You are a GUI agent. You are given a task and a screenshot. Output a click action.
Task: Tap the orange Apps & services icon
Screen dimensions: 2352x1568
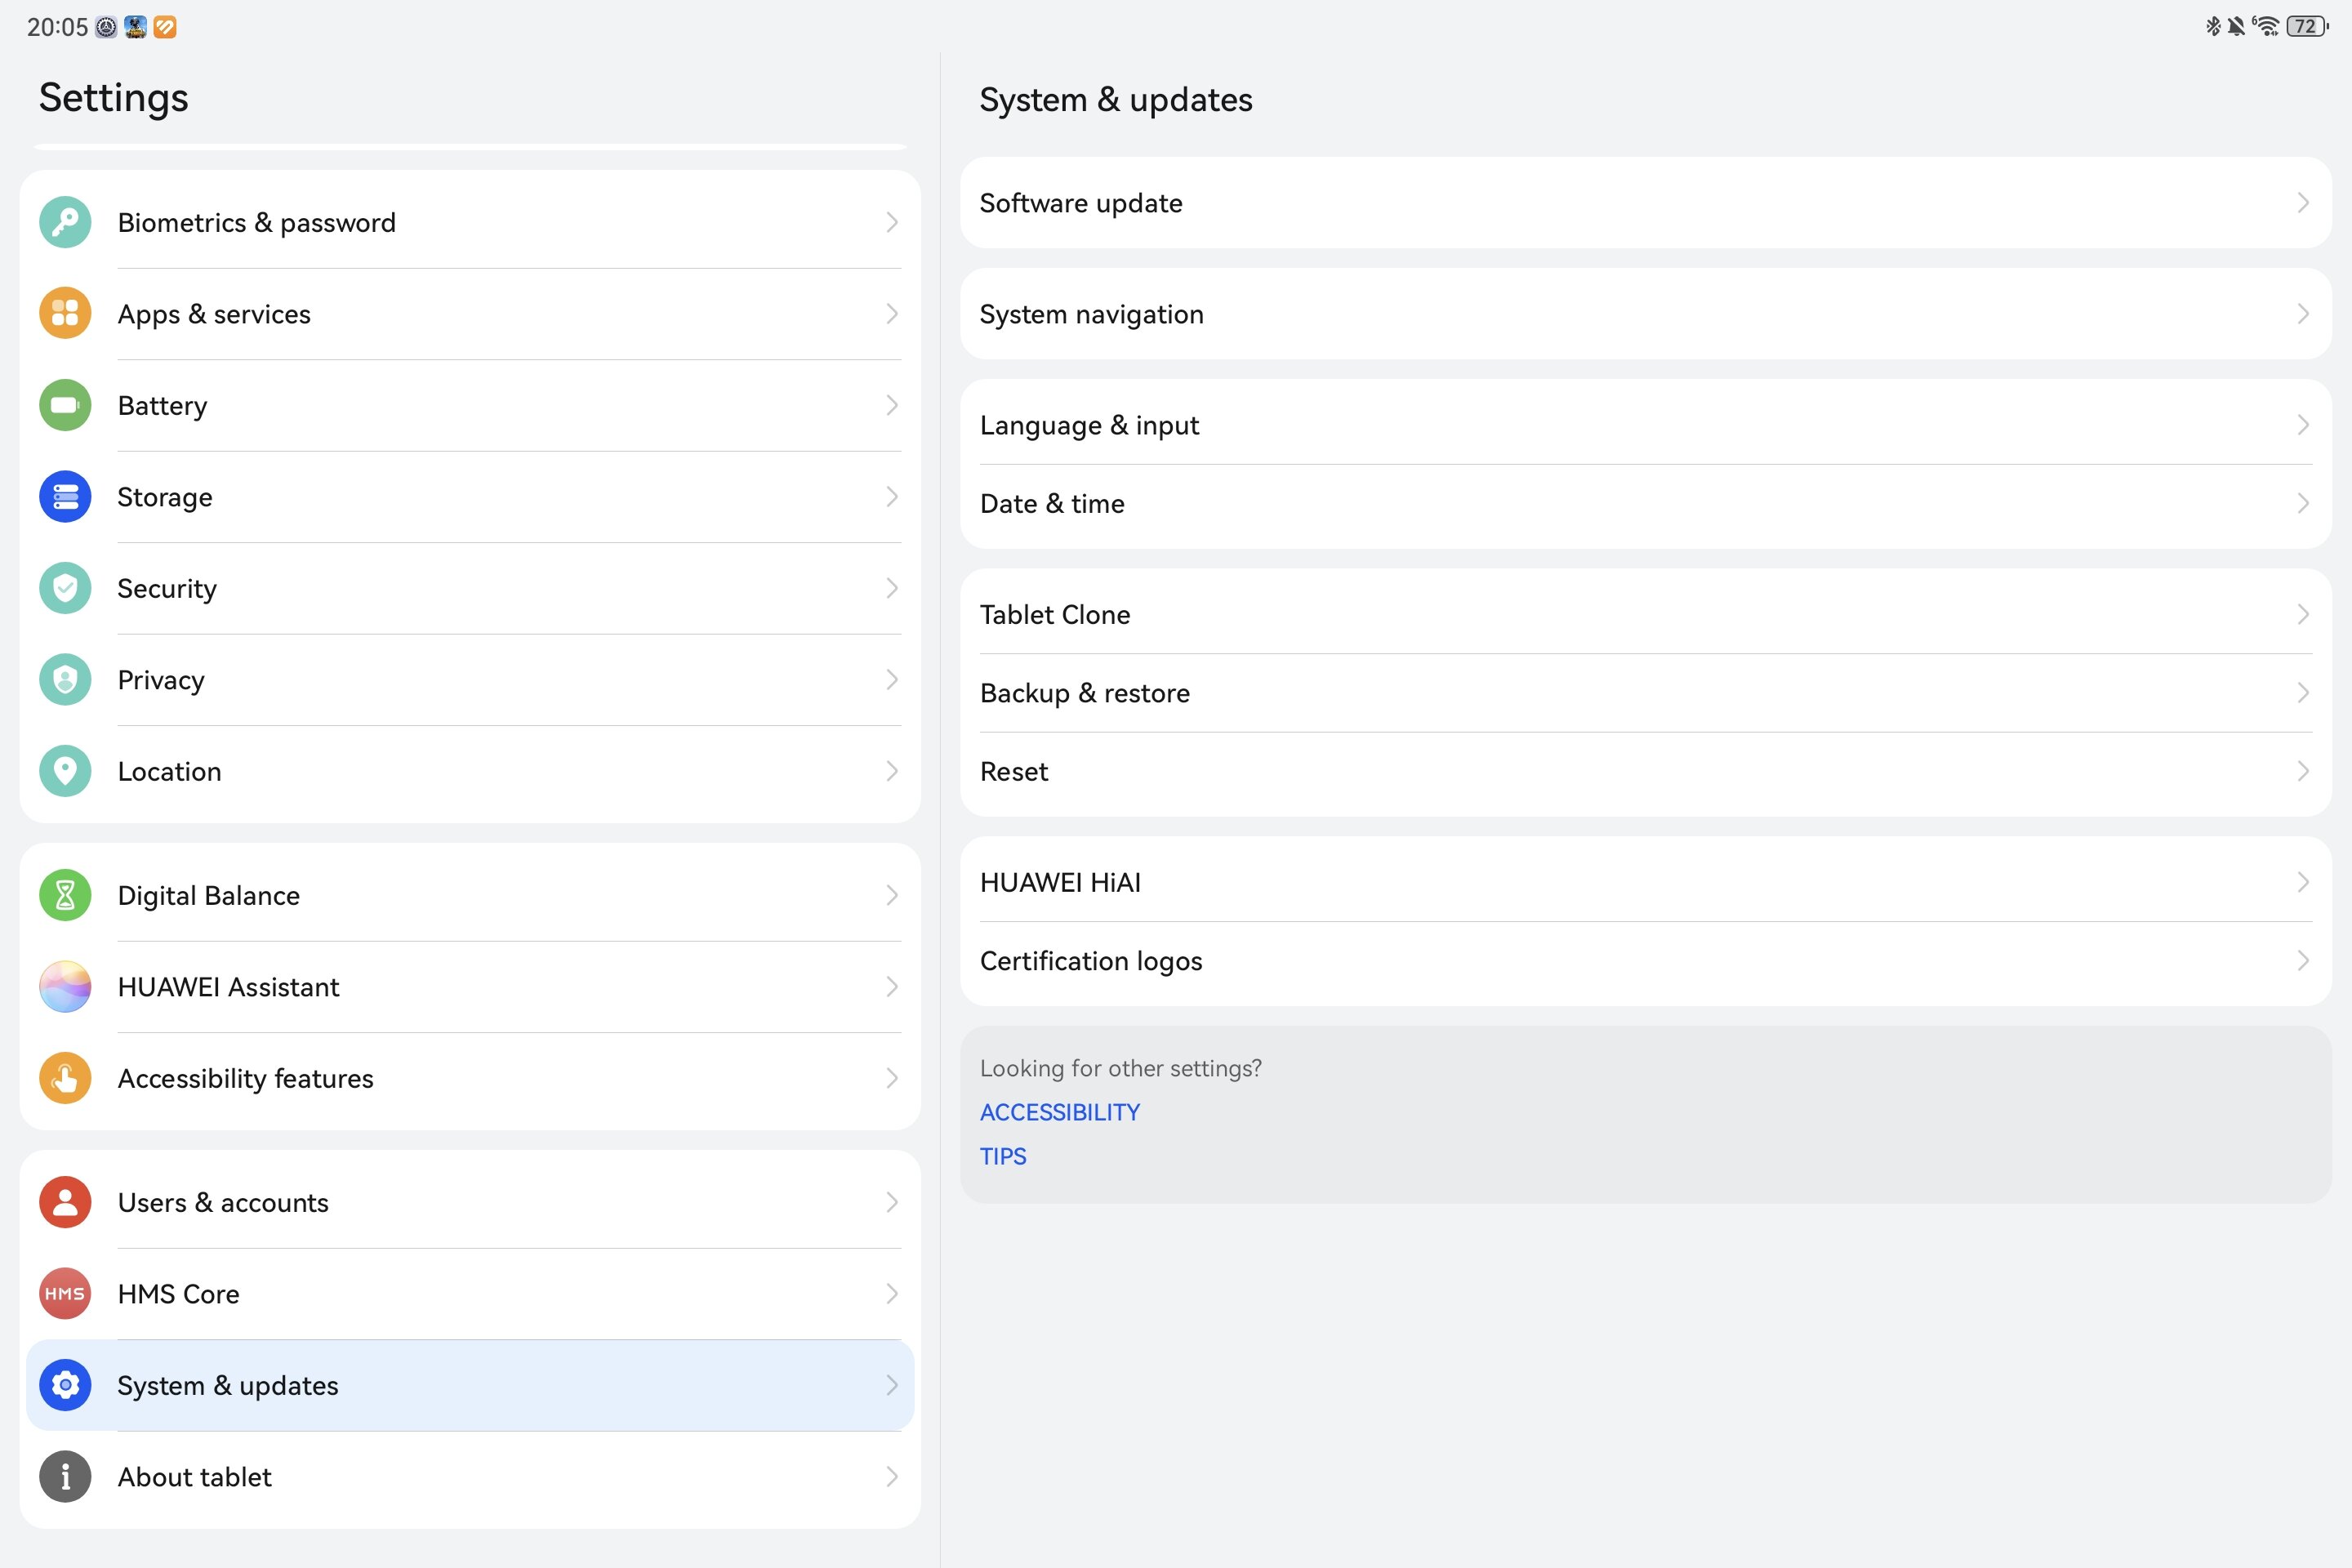click(65, 314)
